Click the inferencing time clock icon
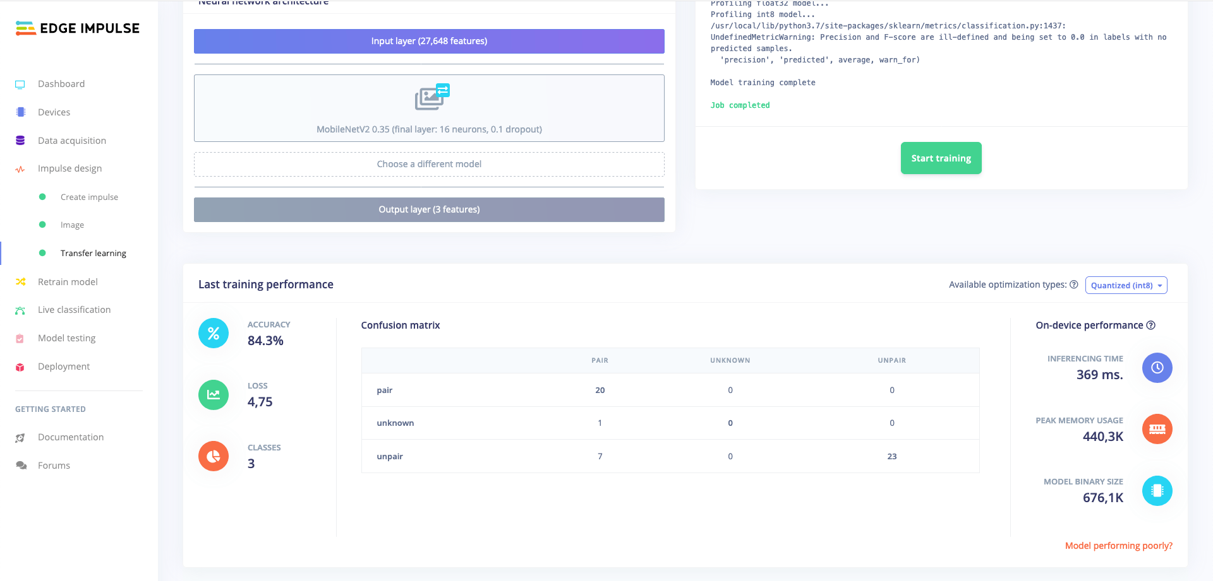This screenshot has height=581, width=1213. (x=1157, y=368)
